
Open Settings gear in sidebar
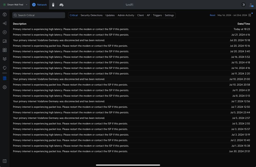[5, 87]
